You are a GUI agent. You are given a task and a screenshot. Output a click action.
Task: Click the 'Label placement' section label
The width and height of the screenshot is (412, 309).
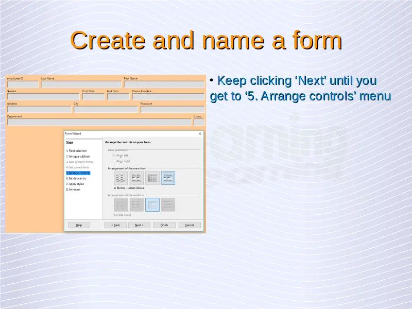118,150
